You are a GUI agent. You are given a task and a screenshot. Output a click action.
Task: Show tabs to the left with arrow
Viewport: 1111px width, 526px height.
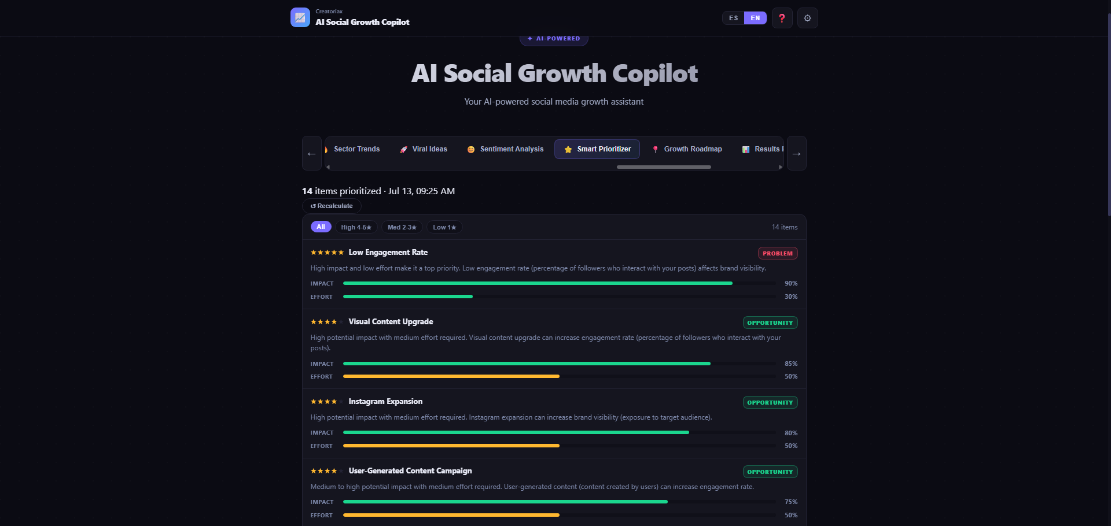[312, 153]
